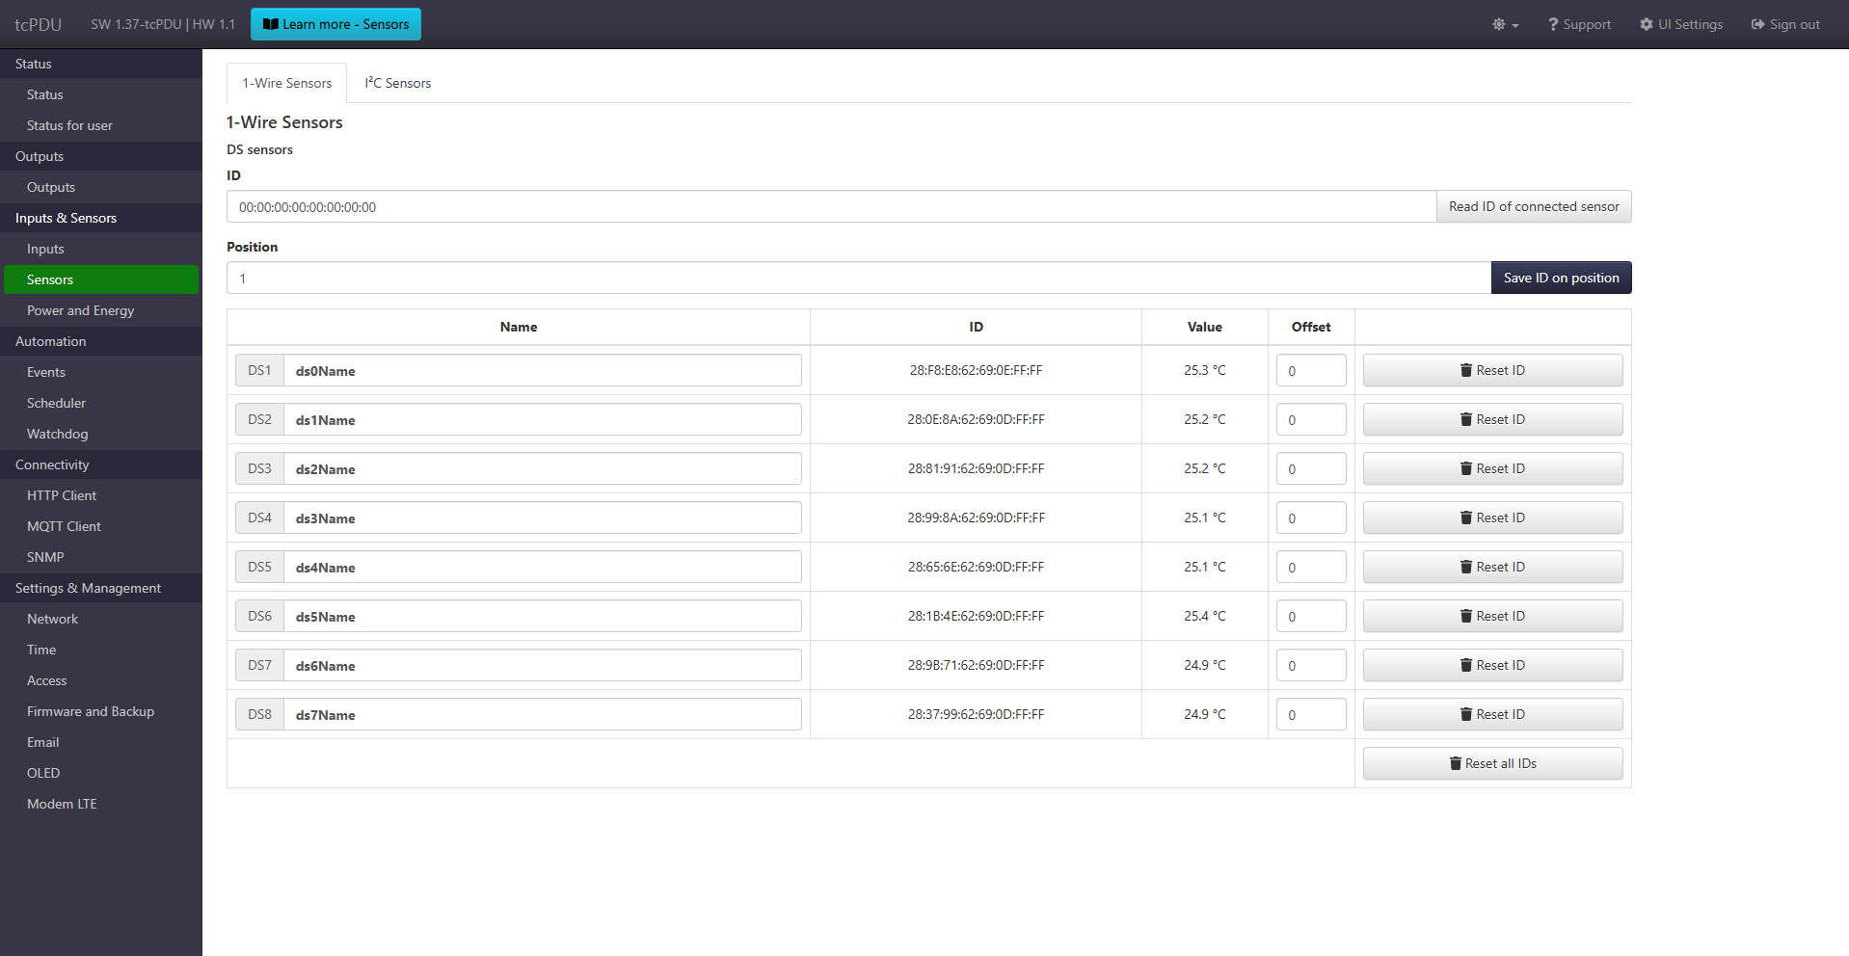This screenshot has height=956, width=1849.
Task: Click the Support question-mark link
Action: 1579,24
